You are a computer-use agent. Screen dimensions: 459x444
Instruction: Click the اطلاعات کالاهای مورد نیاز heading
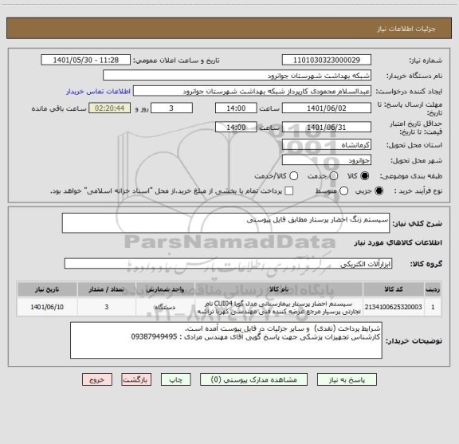coord(398,243)
